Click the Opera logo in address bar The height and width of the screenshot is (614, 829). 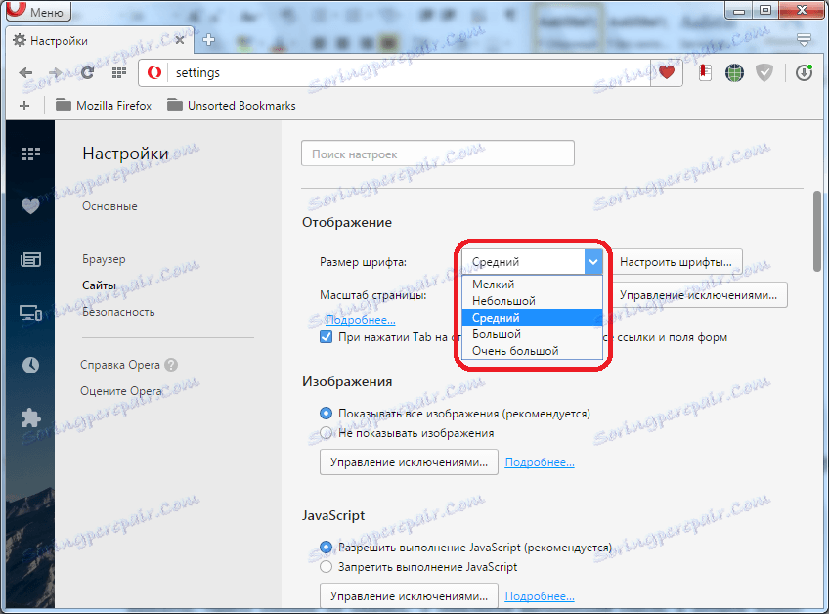tap(154, 72)
